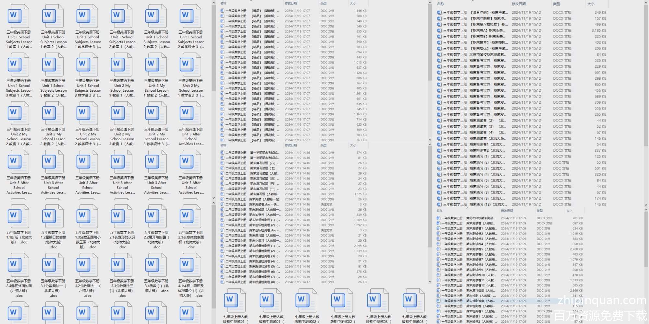
Task: Click the 3,275 KB size cell
Action: pyautogui.click(x=360, y=194)
